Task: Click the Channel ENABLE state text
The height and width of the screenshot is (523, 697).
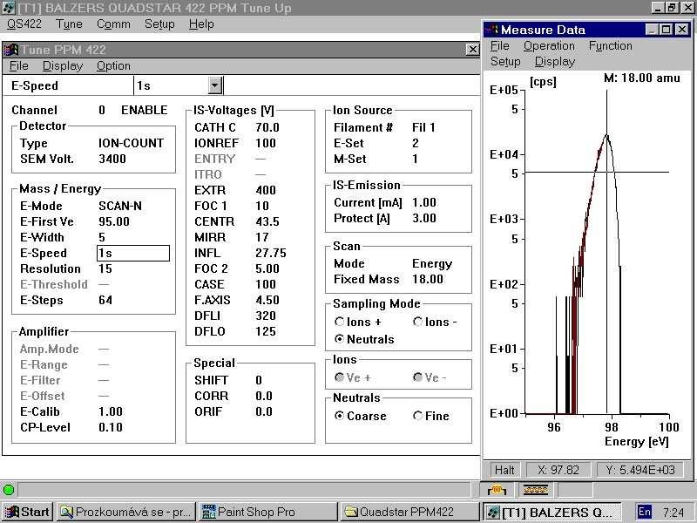Action: click(145, 111)
